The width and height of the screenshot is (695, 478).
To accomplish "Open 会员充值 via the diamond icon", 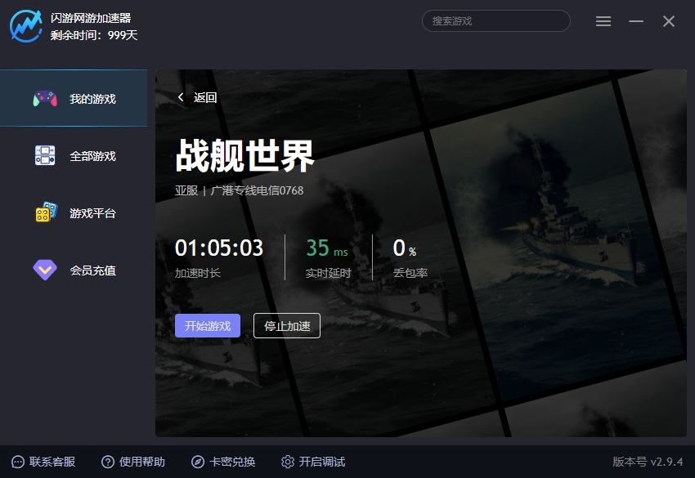I will (47, 270).
